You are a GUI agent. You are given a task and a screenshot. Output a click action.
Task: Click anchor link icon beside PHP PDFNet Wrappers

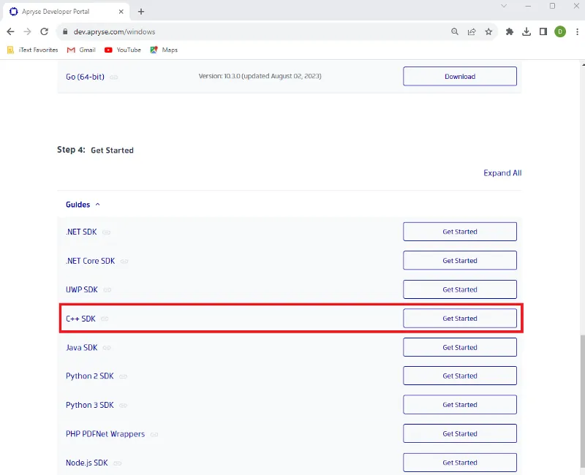pos(154,434)
